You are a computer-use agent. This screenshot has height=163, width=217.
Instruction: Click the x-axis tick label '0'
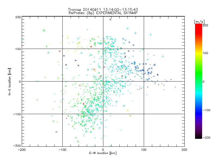click(103, 150)
